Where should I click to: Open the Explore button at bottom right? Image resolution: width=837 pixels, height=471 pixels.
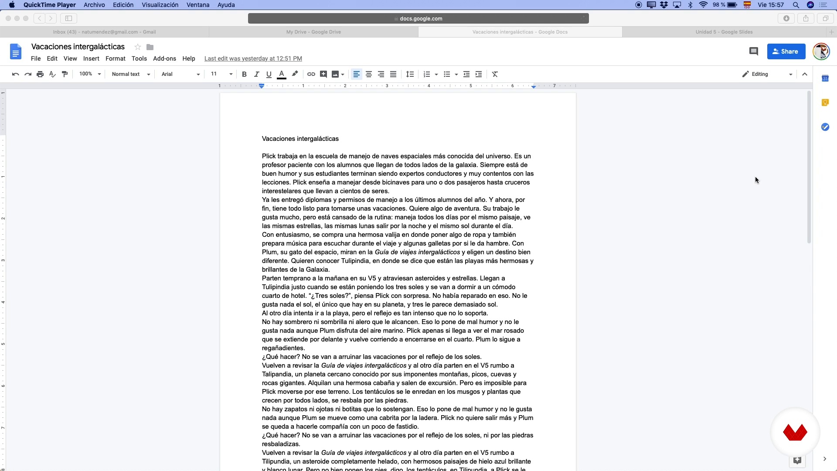pyautogui.click(x=797, y=461)
